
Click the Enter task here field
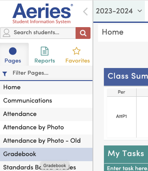(x=126, y=167)
